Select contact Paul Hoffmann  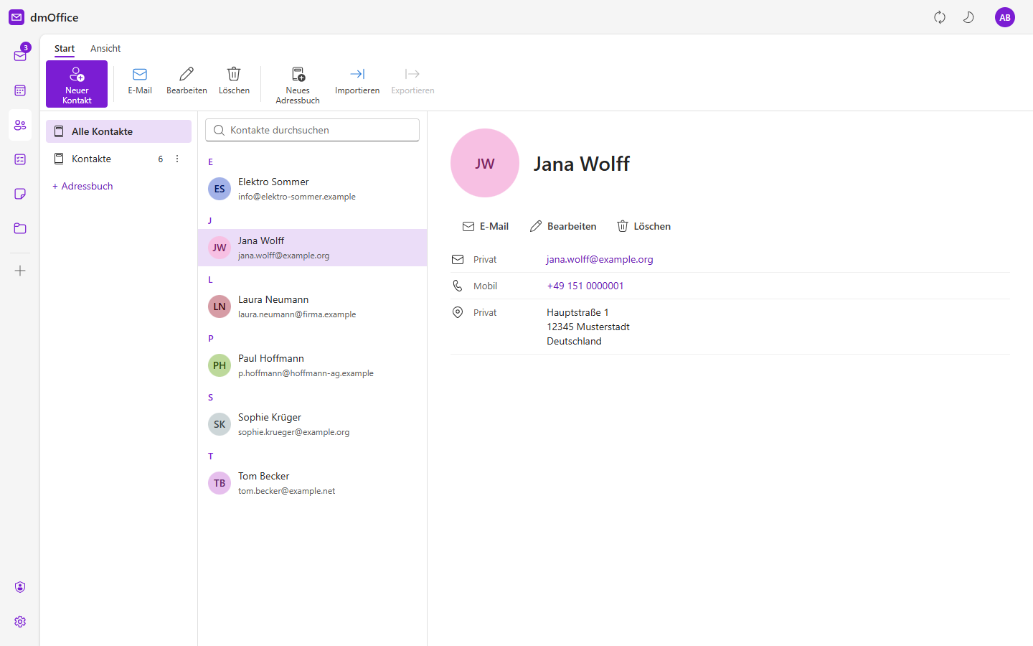(312, 365)
